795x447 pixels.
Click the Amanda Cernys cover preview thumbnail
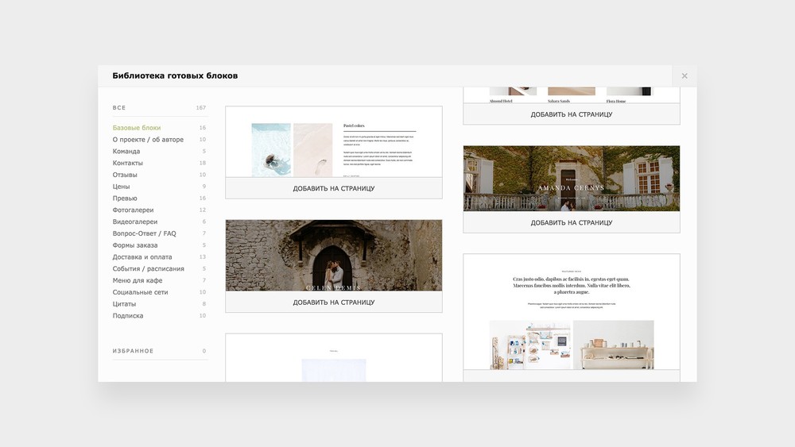tap(571, 179)
